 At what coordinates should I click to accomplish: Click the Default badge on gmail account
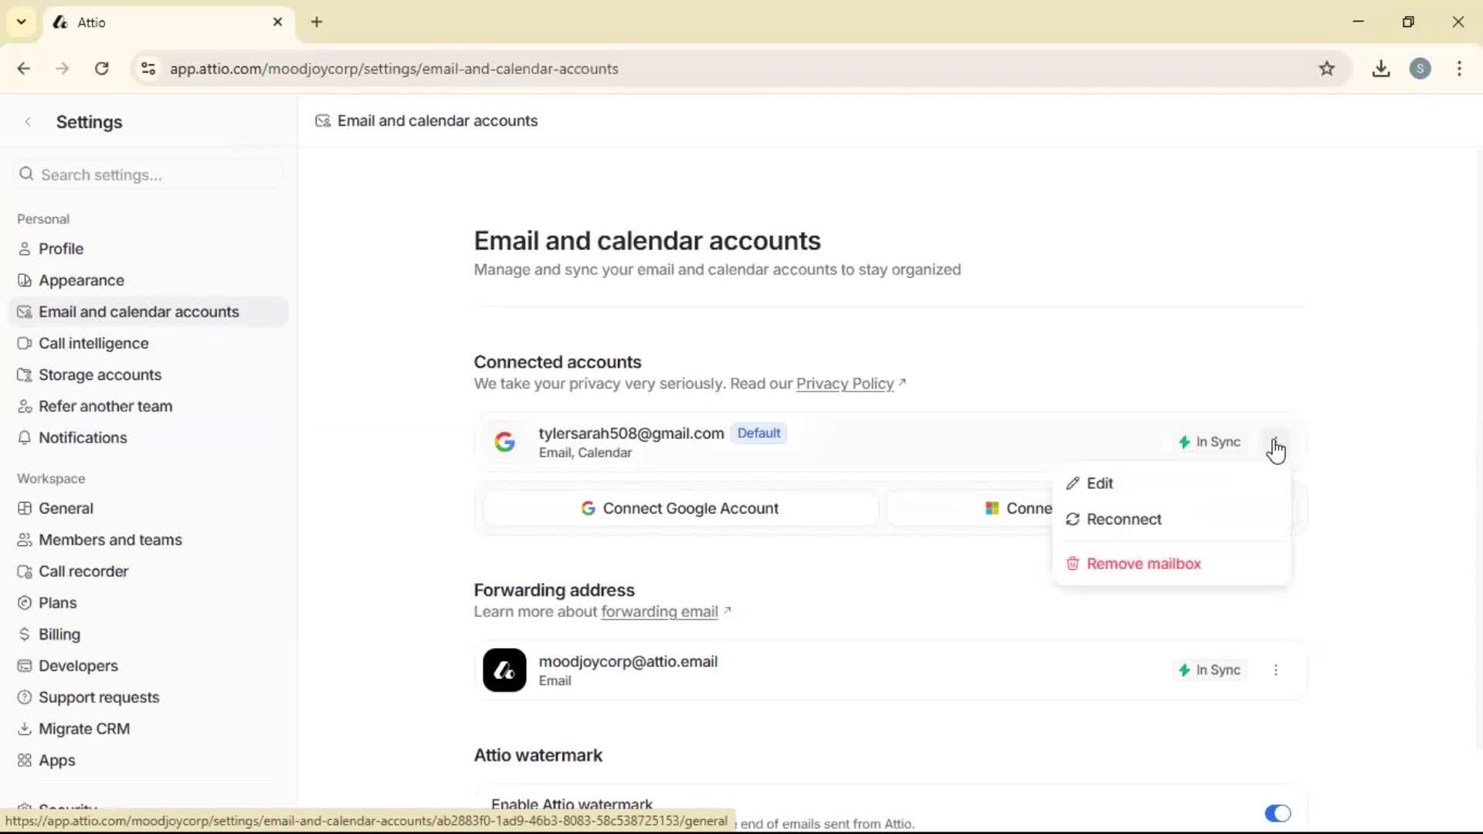pyautogui.click(x=758, y=433)
